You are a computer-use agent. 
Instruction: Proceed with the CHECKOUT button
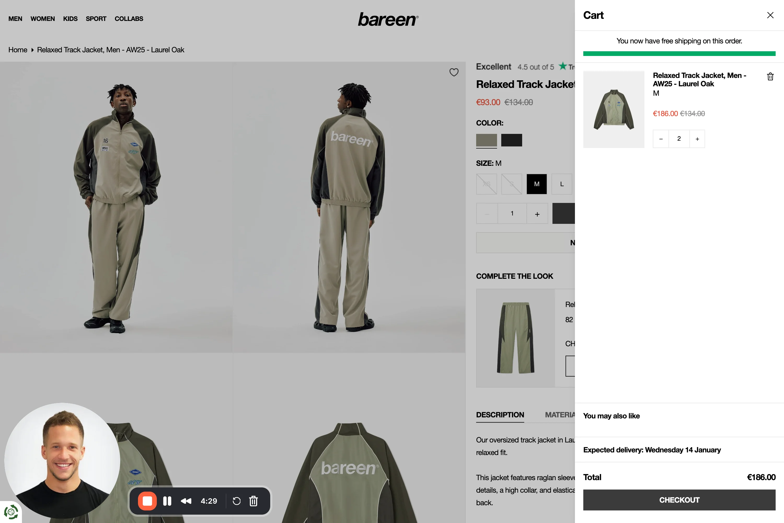pos(679,500)
